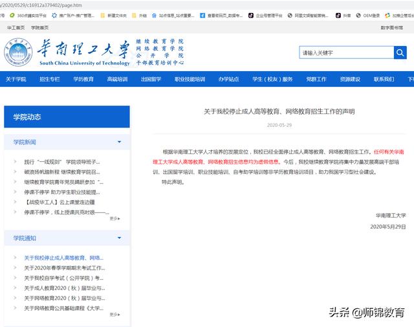This screenshot has width=414, height=327.
Task: Click the South China University of Technology logo
Action: point(67,52)
